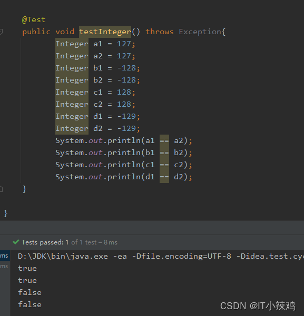Image resolution: width=304 pixels, height=316 pixels.
Task: Click the void return type keyword
Action: pos(65,32)
